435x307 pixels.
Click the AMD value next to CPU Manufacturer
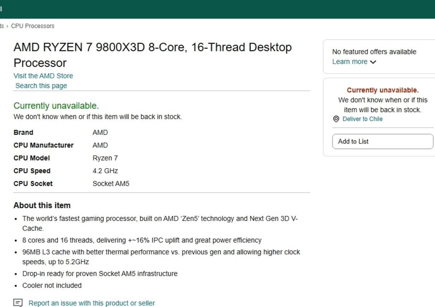100,145
